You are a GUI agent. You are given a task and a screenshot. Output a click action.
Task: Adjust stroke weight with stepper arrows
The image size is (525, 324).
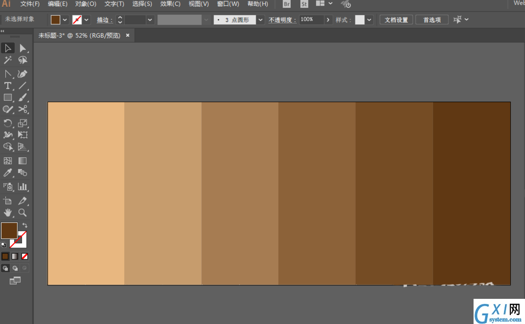tap(120, 20)
